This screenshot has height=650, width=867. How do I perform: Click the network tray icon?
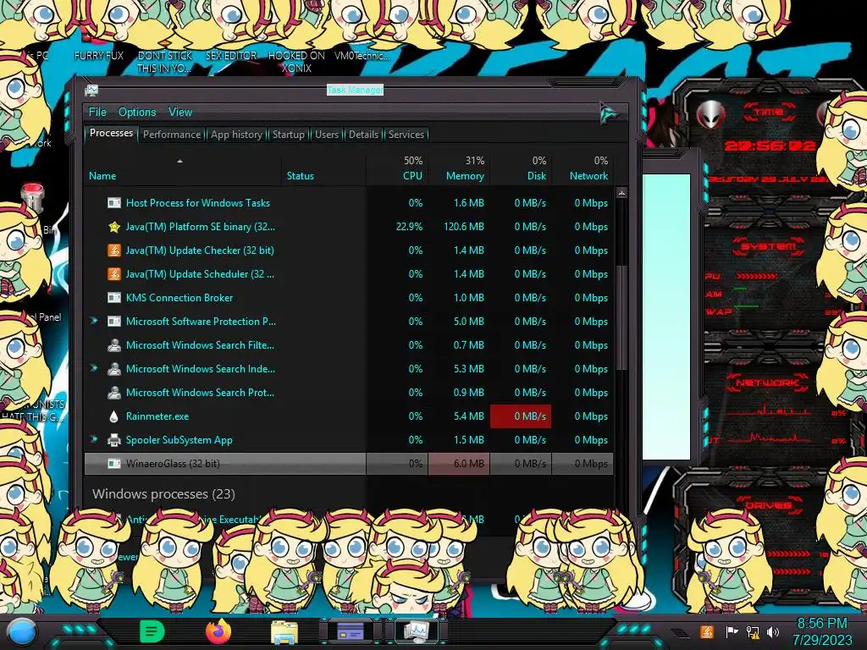(753, 631)
